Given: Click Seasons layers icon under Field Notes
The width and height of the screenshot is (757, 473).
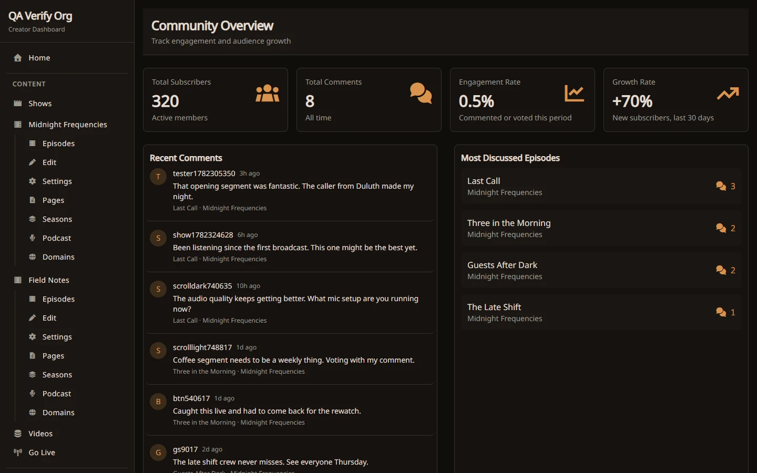Looking at the screenshot, I should pyautogui.click(x=32, y=375).
